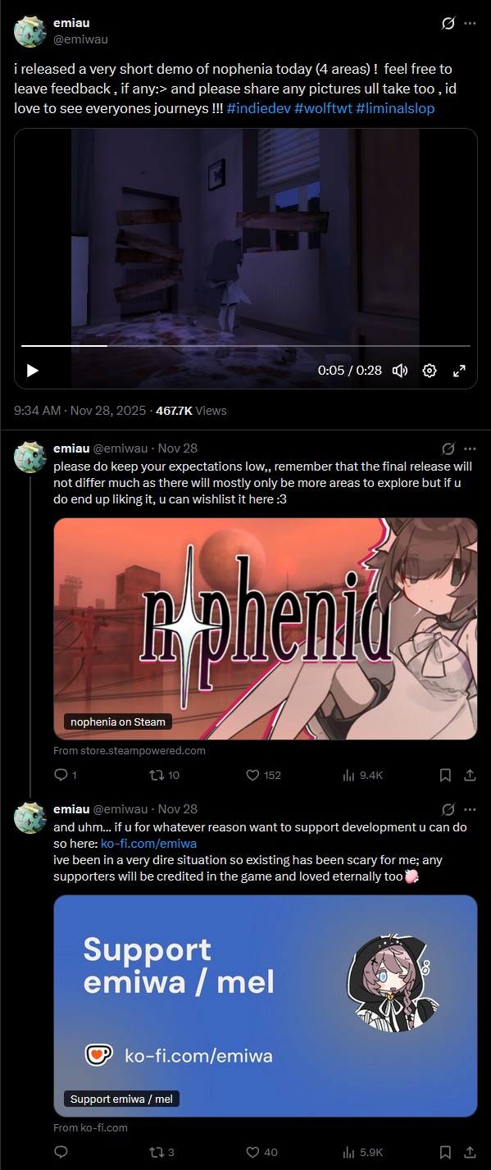Seek along the video progress bar
491x1170 pixels.
pyautogui.click(x=246, y=346)
